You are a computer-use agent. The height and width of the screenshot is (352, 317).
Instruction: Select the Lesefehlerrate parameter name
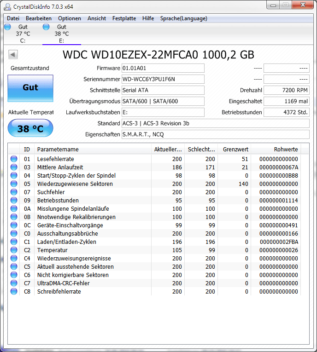click(56, 159)
